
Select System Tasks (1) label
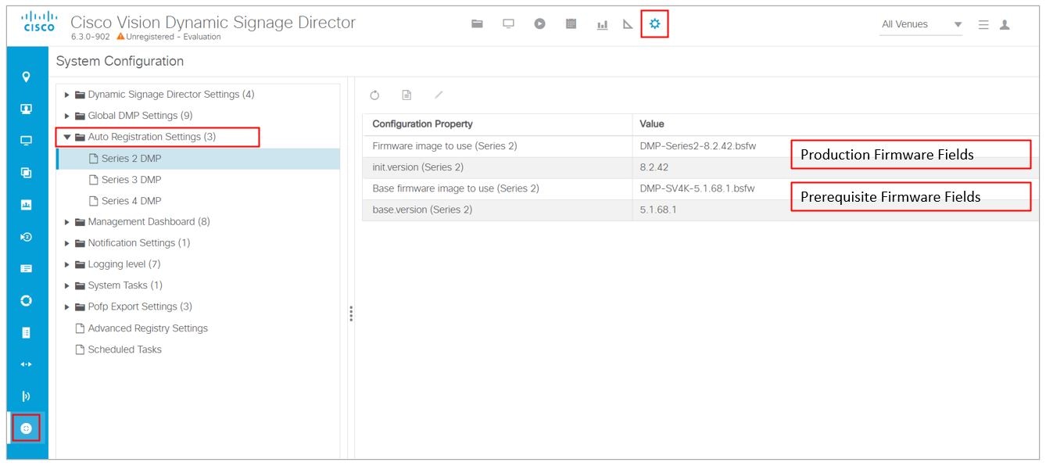(x=125, y=285)
